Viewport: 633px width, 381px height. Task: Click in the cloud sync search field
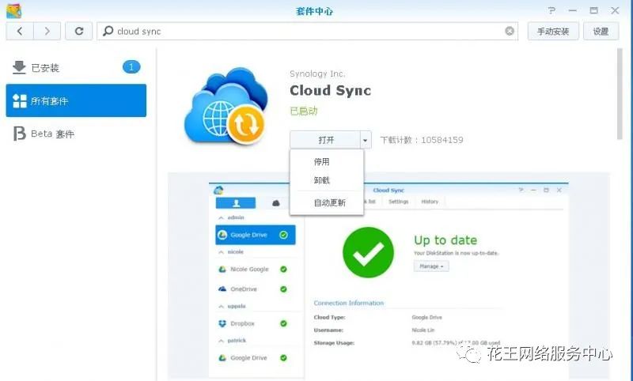click(x=307, y=31)
